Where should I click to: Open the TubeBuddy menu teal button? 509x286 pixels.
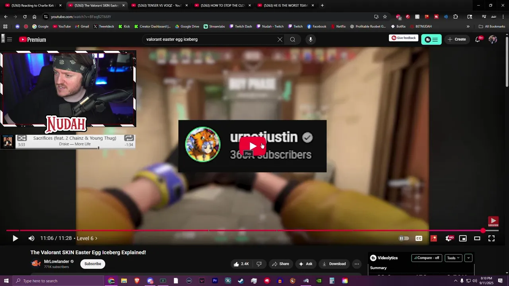pyautogui.click(x=431, y=39)
